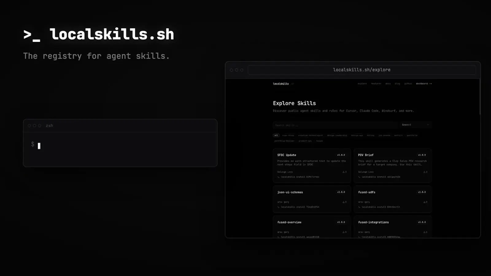The width and height of the screenshot is (491, 276).
Task: Click the POV Brief description text
Action: (x=392, y=163)
